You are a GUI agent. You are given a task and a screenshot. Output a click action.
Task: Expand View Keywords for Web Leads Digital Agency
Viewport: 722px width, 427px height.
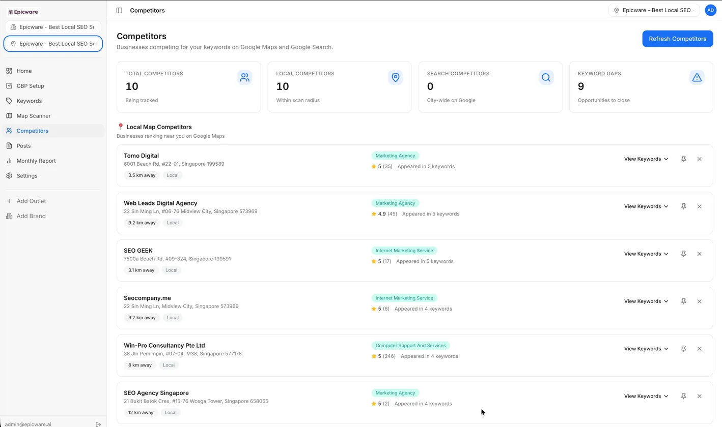point(646,206)
